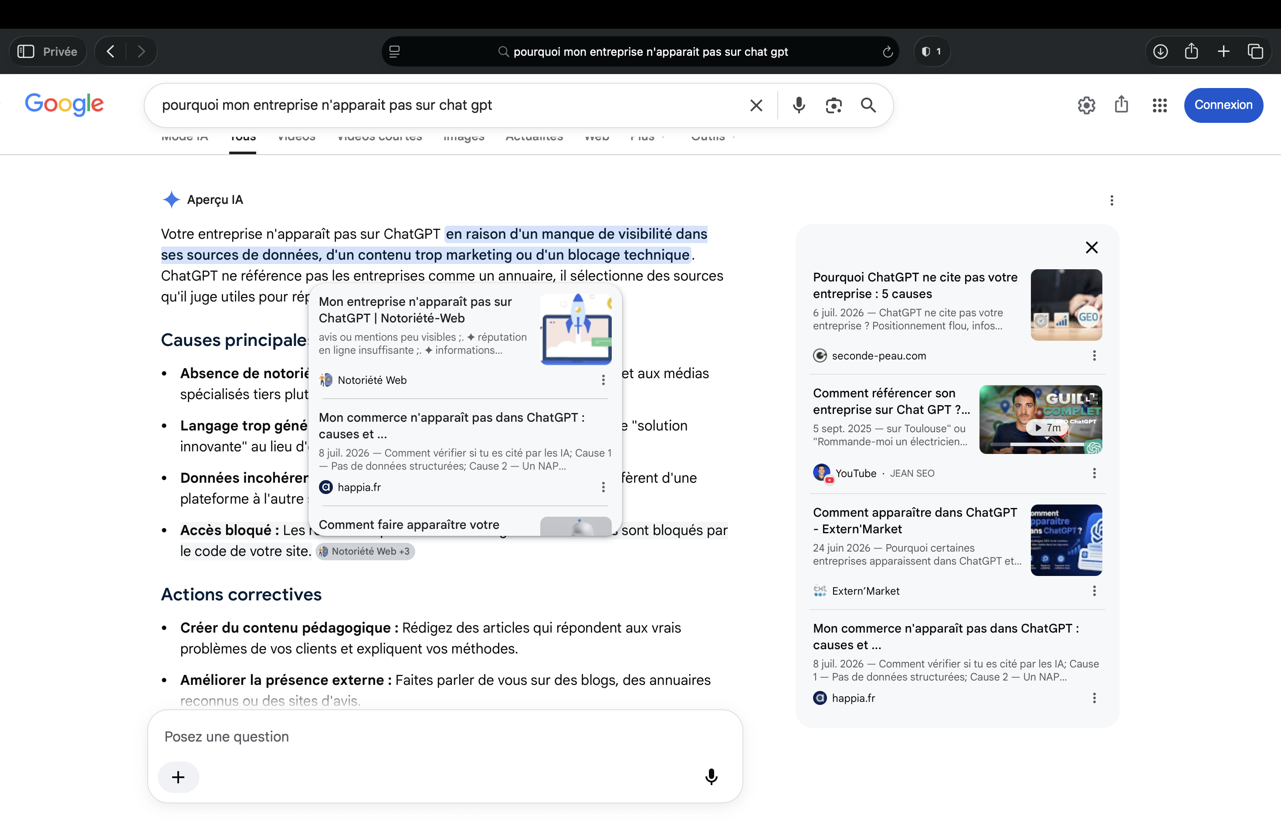The height and width of the screenshot is (833, 1281).
Task: Switch to the Images tab
Action: (x=464, y=138)
